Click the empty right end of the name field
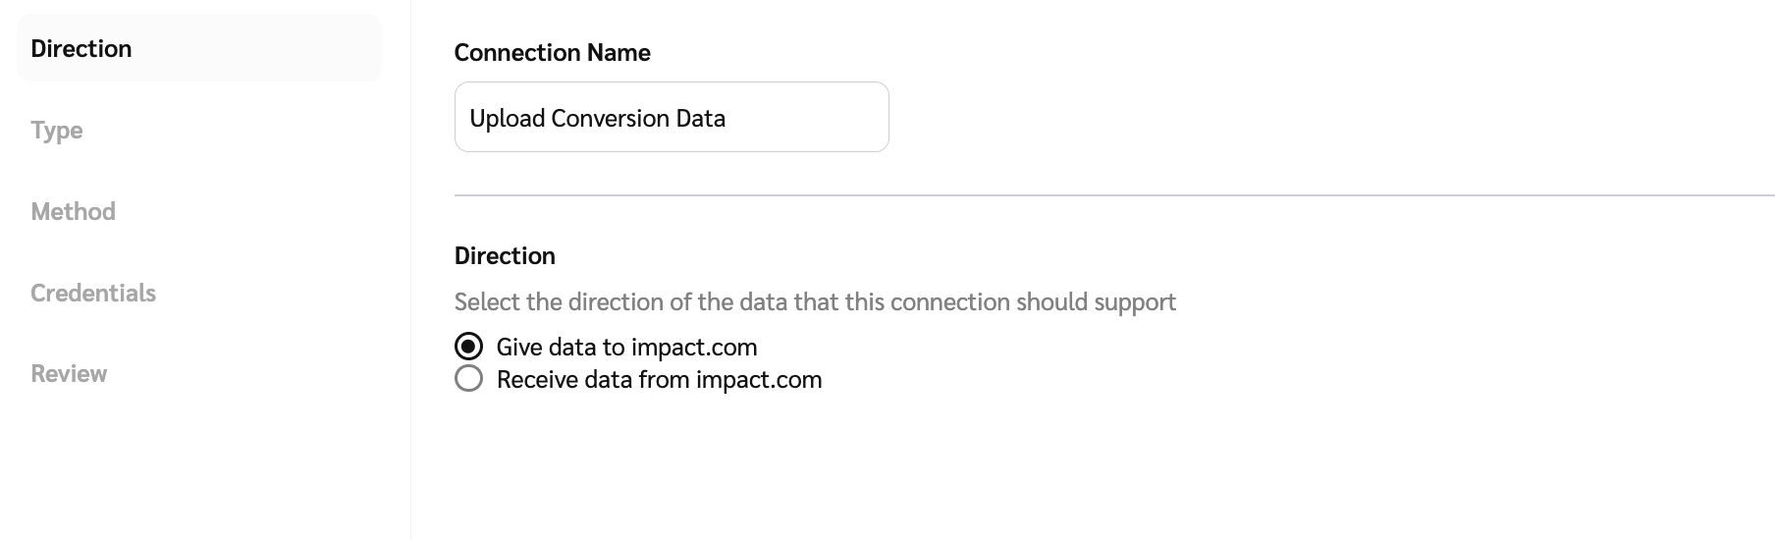This screenshot has width=1775, height=540. pyautogui.click(x=825, y=118)
